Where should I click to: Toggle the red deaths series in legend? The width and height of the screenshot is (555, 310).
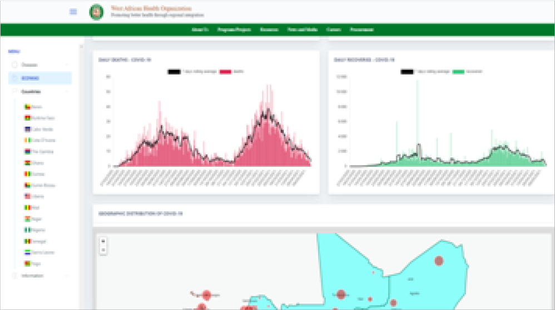tap(225, 72)
